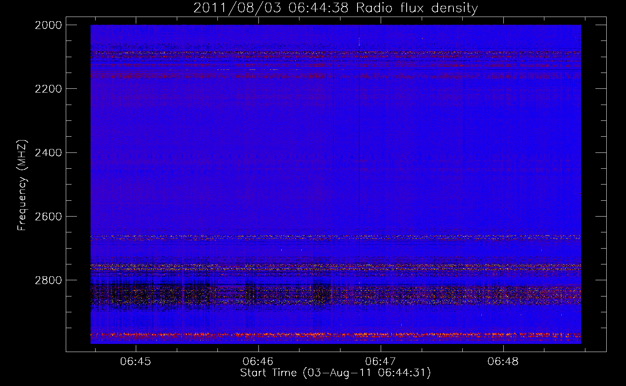Click the 2400 frequency axis label
626x386 pixels.
pos(48,153)
